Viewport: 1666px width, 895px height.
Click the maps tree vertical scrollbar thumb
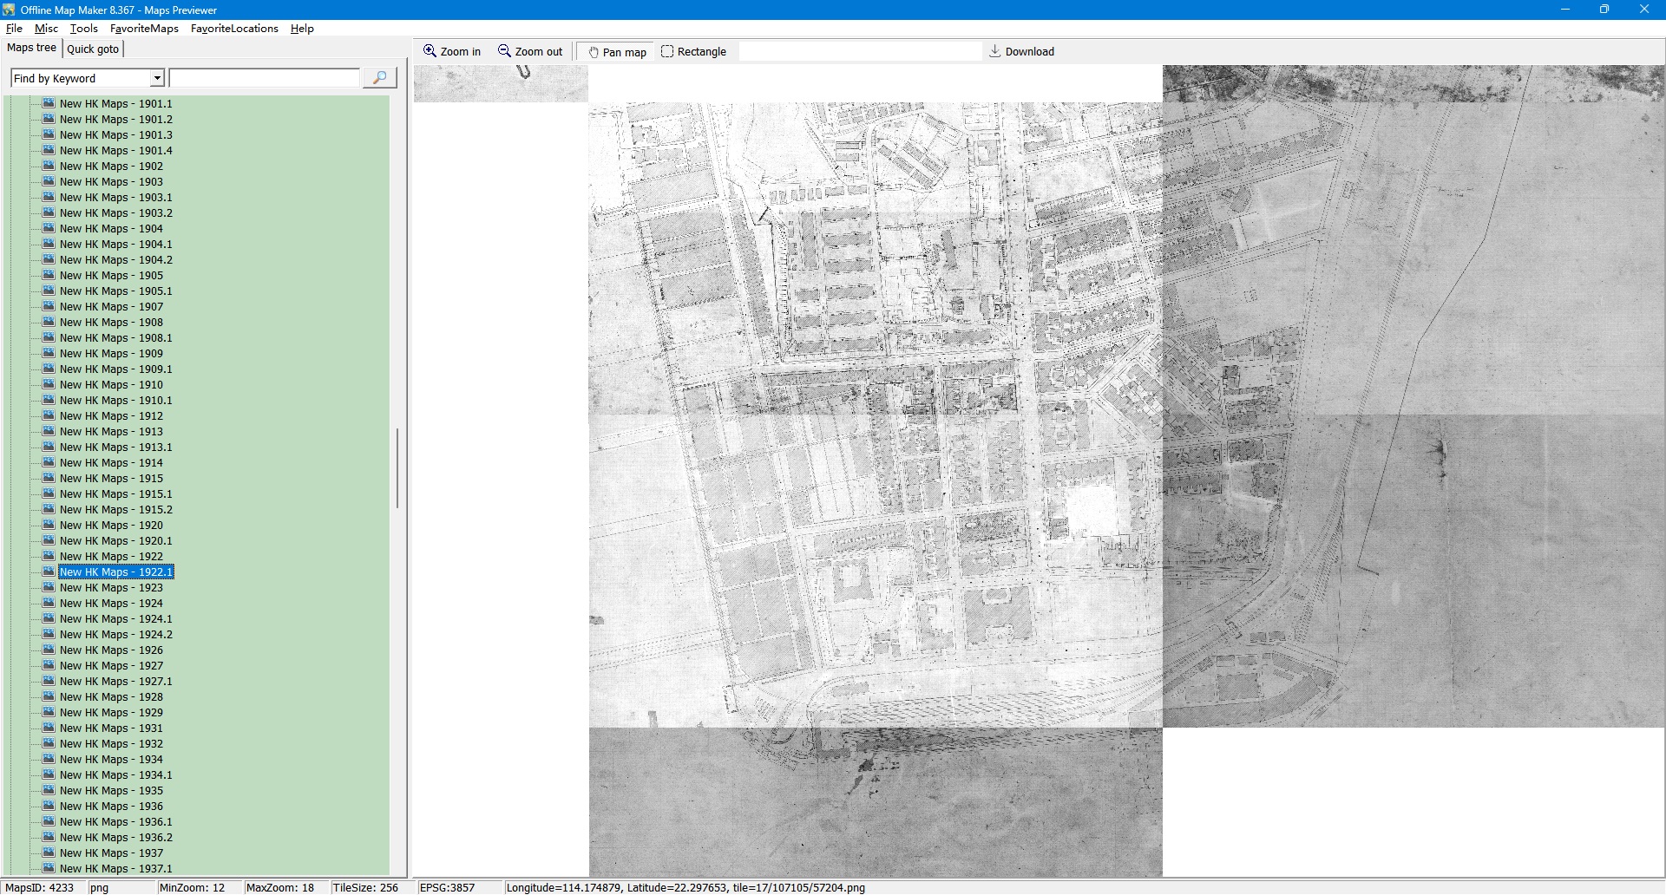(x=397, y=468)
